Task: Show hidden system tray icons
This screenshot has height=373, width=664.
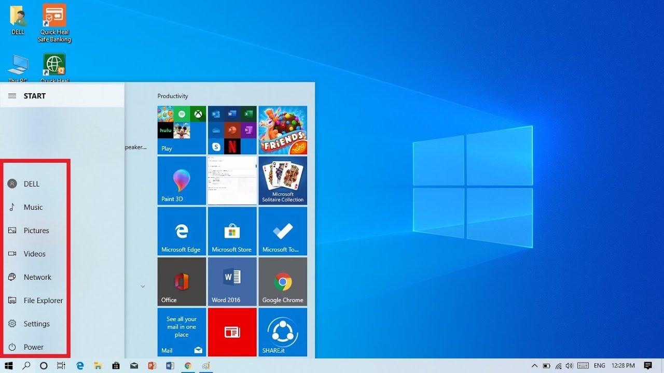Action: pos(534,366)
